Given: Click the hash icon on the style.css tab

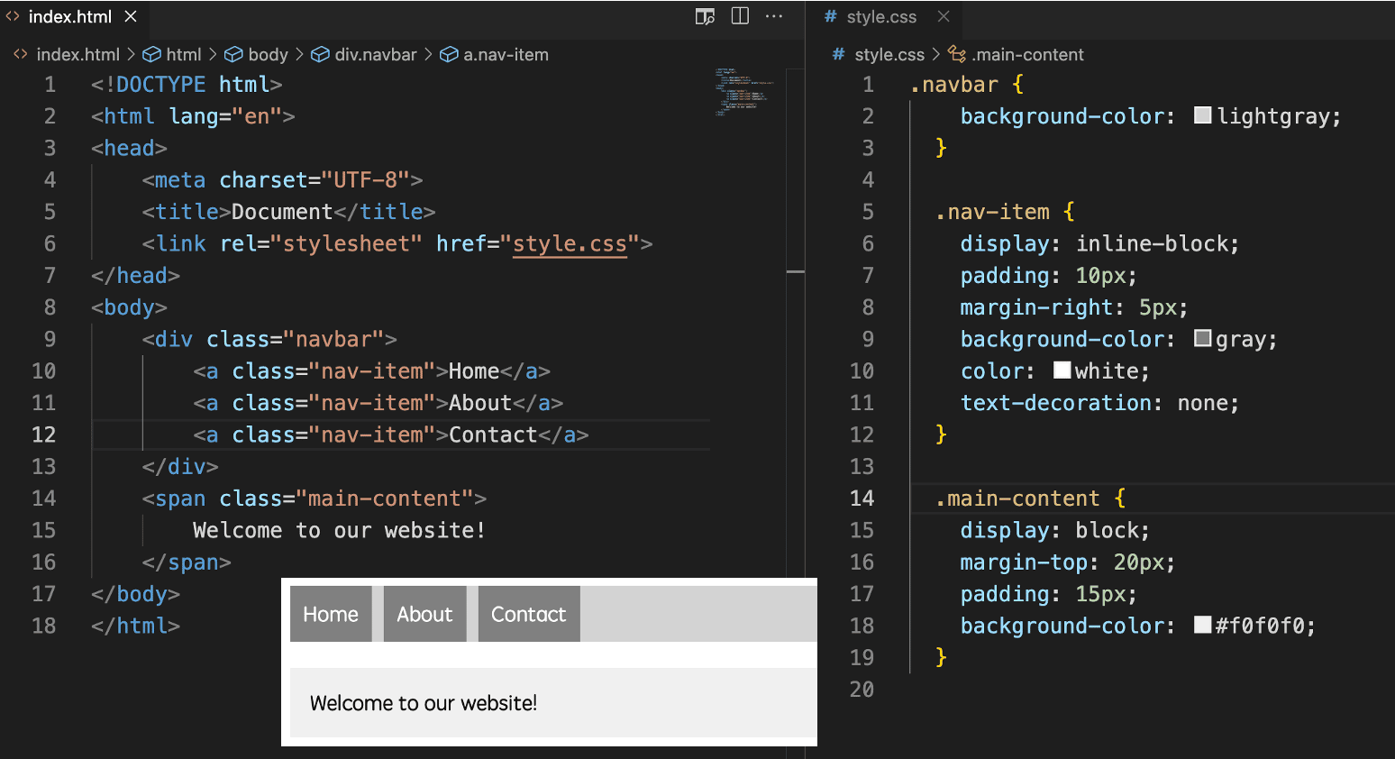Looking at the screenshot, I should tap(829, 15).
